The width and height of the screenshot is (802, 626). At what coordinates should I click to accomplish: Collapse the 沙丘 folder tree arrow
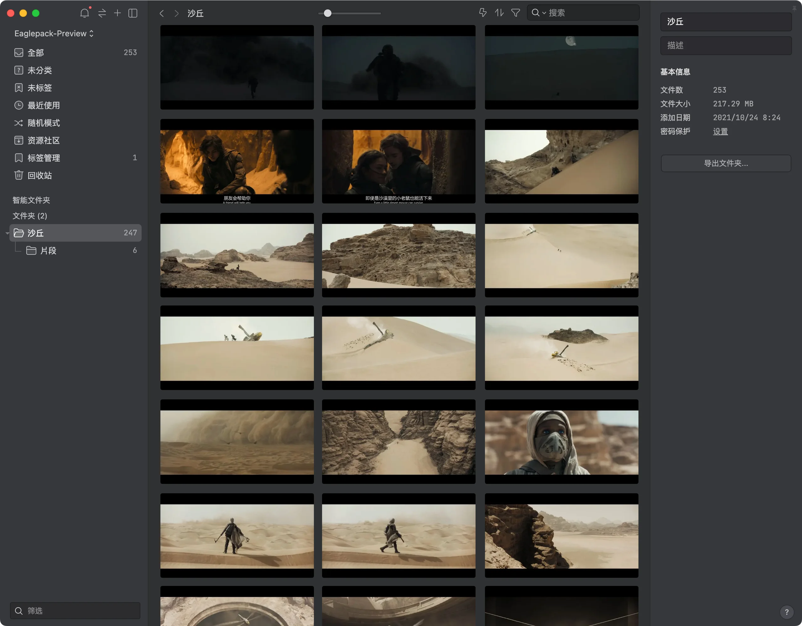point(7,233)
